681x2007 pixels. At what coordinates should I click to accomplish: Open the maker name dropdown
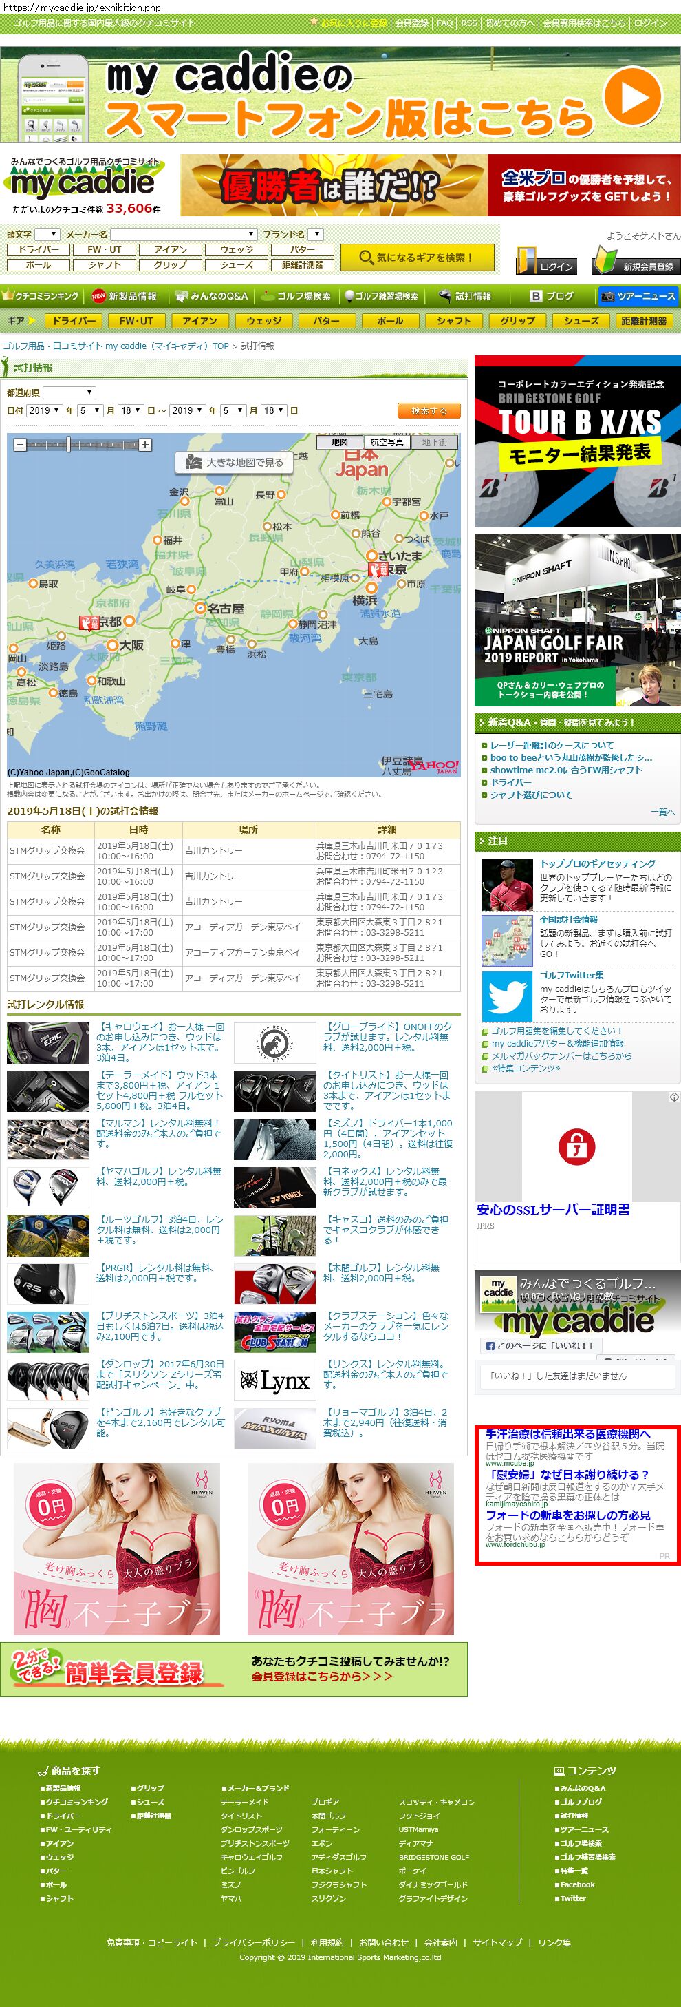183,233
